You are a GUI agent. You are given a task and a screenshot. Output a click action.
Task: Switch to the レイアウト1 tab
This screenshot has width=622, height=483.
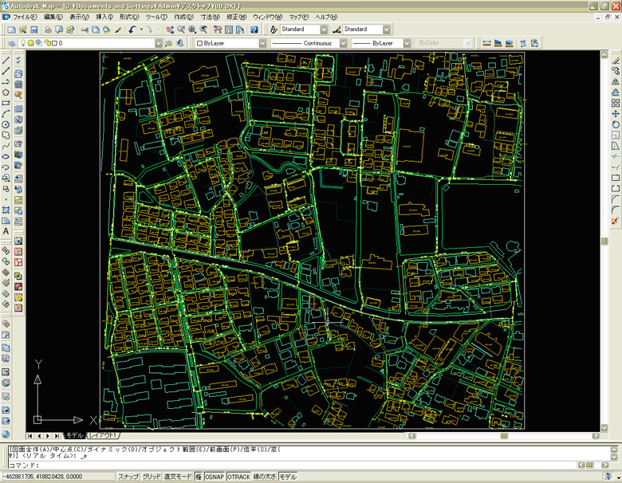tap(102, 436)
